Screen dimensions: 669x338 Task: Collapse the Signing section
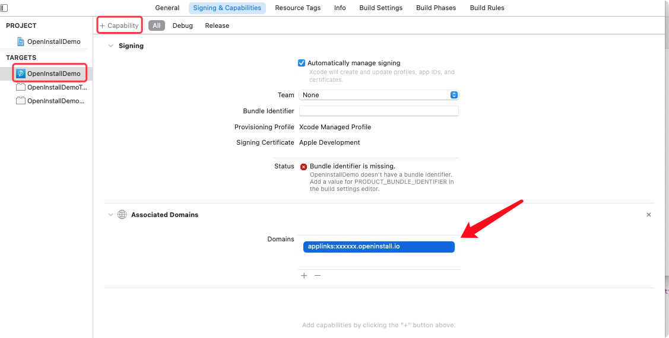click(110, 46)
